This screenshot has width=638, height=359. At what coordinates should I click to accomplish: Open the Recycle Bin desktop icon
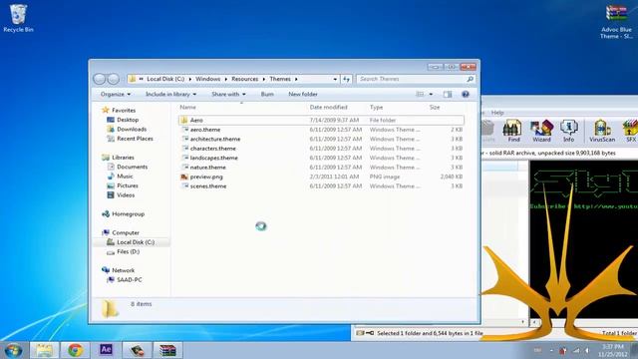[18, 18]
